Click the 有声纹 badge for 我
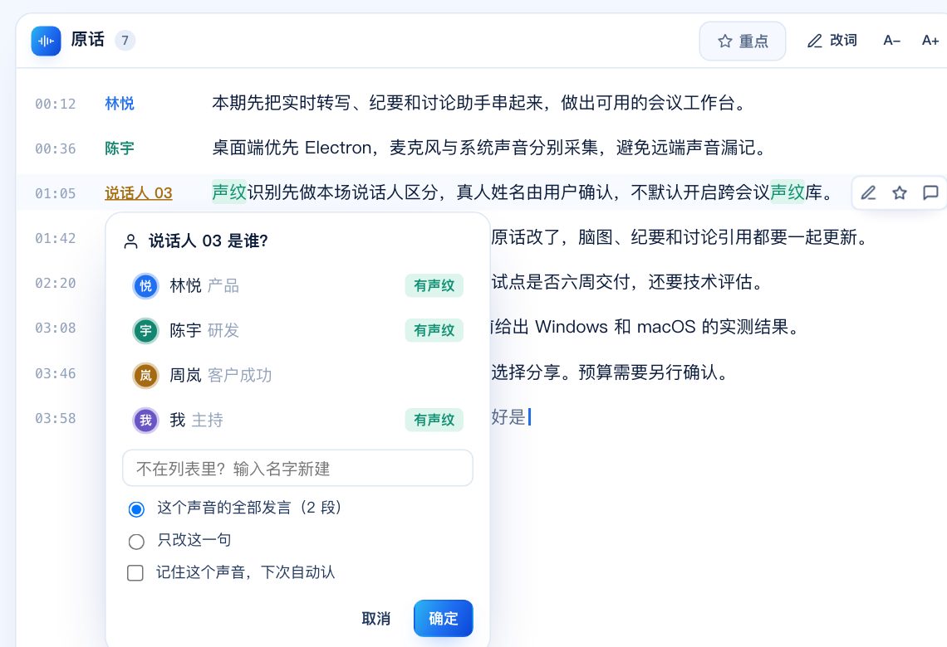Screen dimensions: 947x647 click(x=434, y=420)
